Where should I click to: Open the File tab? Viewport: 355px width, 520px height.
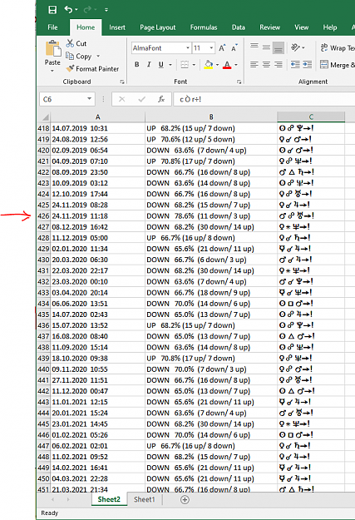pos(52,27)
